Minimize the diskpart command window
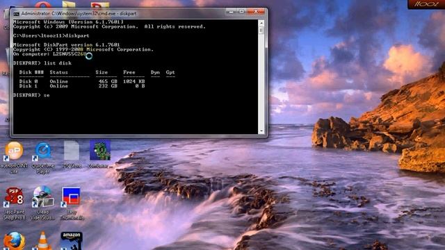 (232, 12)
